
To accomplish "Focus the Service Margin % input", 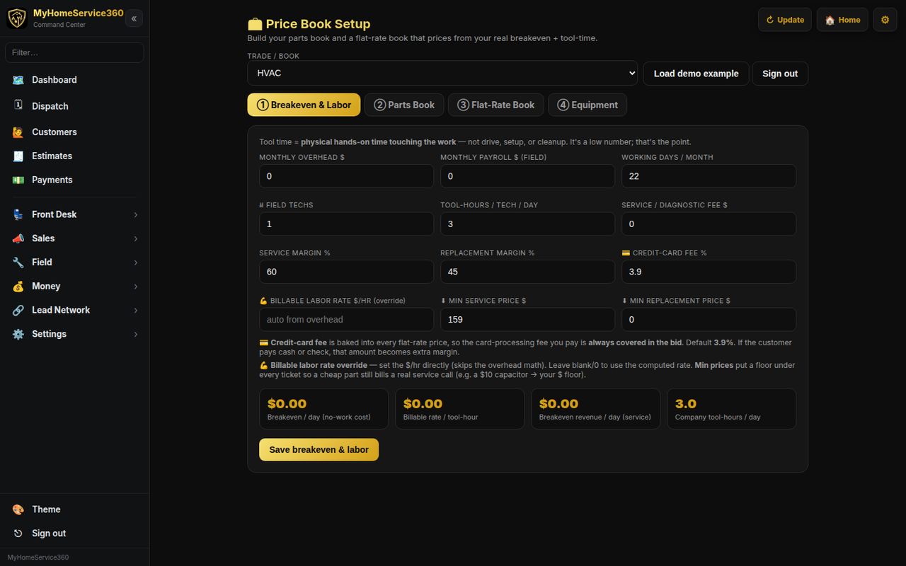I will tap(346, 272).
